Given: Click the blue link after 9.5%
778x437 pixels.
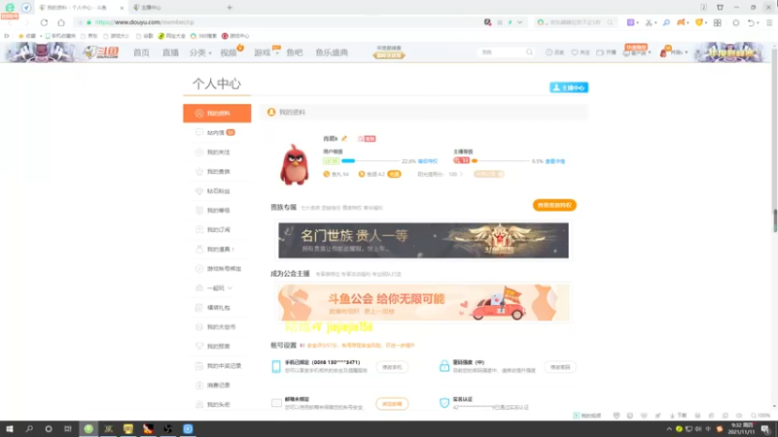Looking at the screenshot, I should [x=554, y=161].
